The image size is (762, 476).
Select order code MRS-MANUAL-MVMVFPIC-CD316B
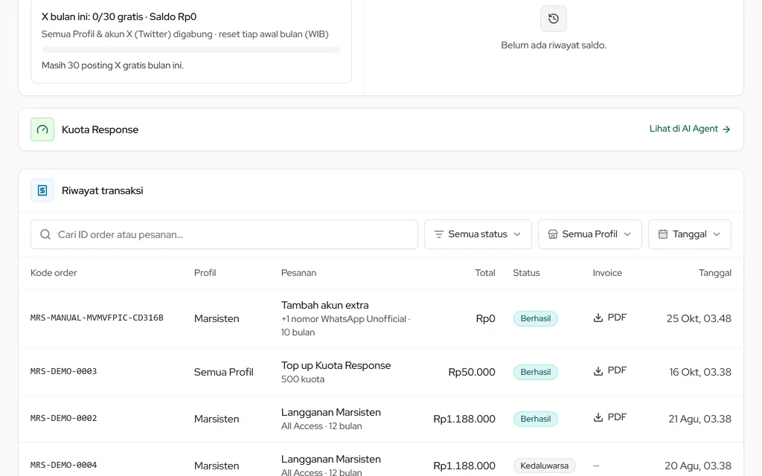(97, 318)
